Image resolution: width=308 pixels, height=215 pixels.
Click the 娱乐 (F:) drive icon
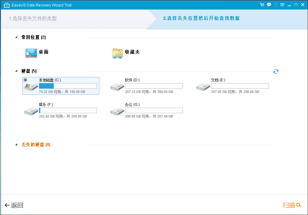click(31, 112)
